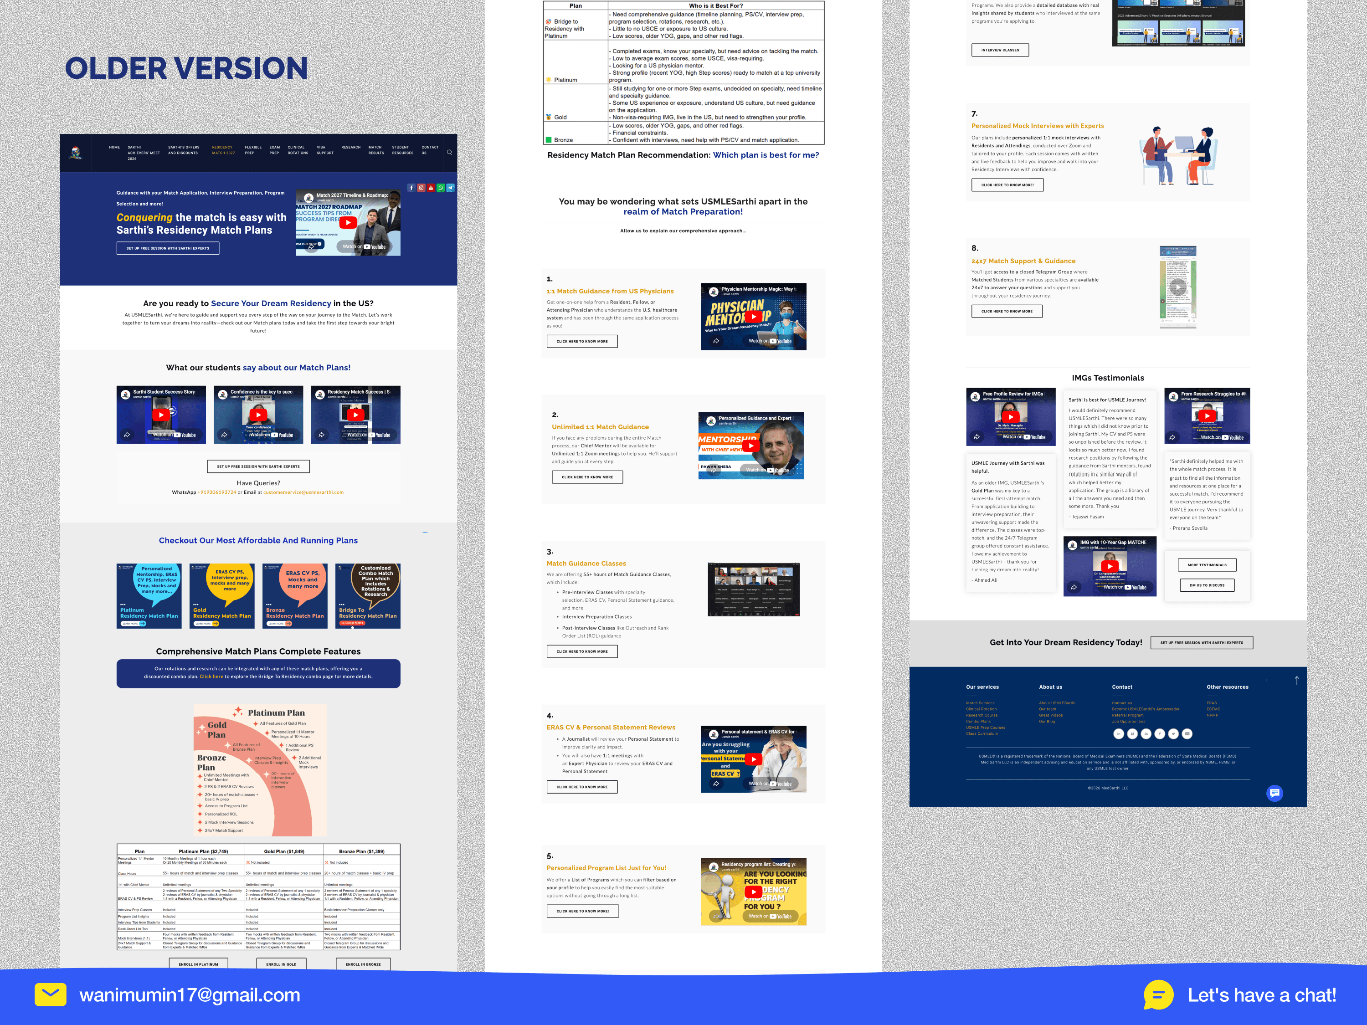The width and height of the screenshot is (1367, 1025).
Task: Click the footer LinkedIn circle icon
Action: [x=1119, y=734]
